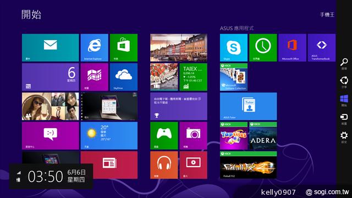Open the Photos tile showing laptop
The height and width of the screenshot is (198, 352).
point(109,106)
